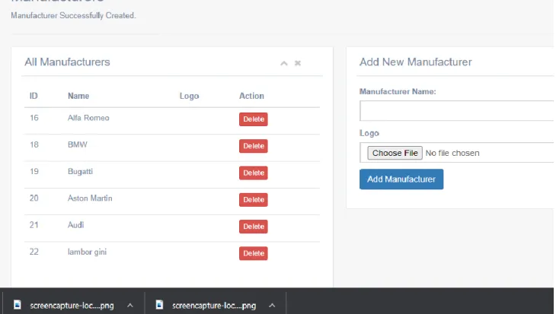Click the Action column header
Viewport: 556px width, 314px height.
[x=251, y=96]
